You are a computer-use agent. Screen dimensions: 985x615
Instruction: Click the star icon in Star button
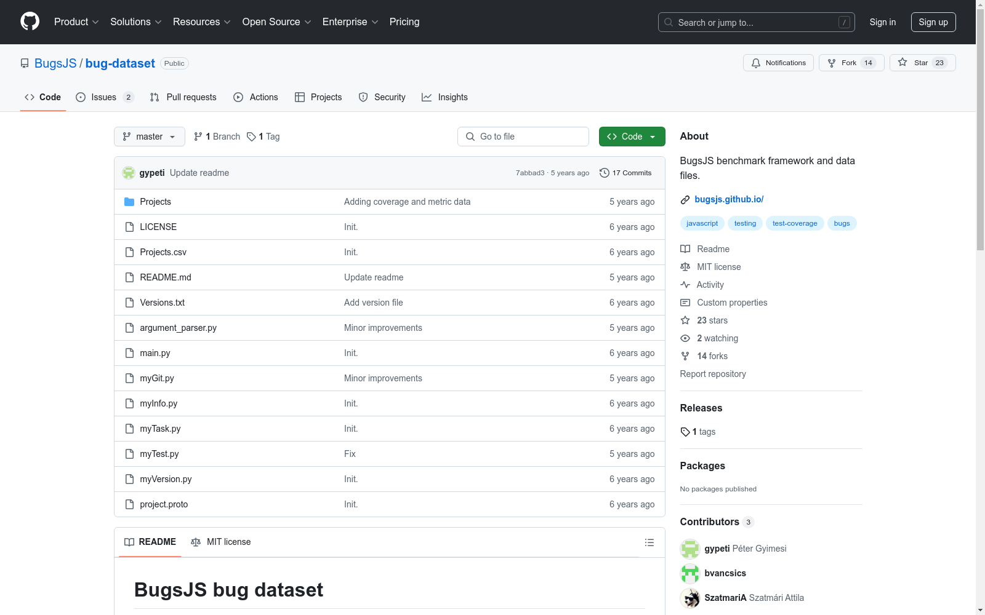[903, 62]
